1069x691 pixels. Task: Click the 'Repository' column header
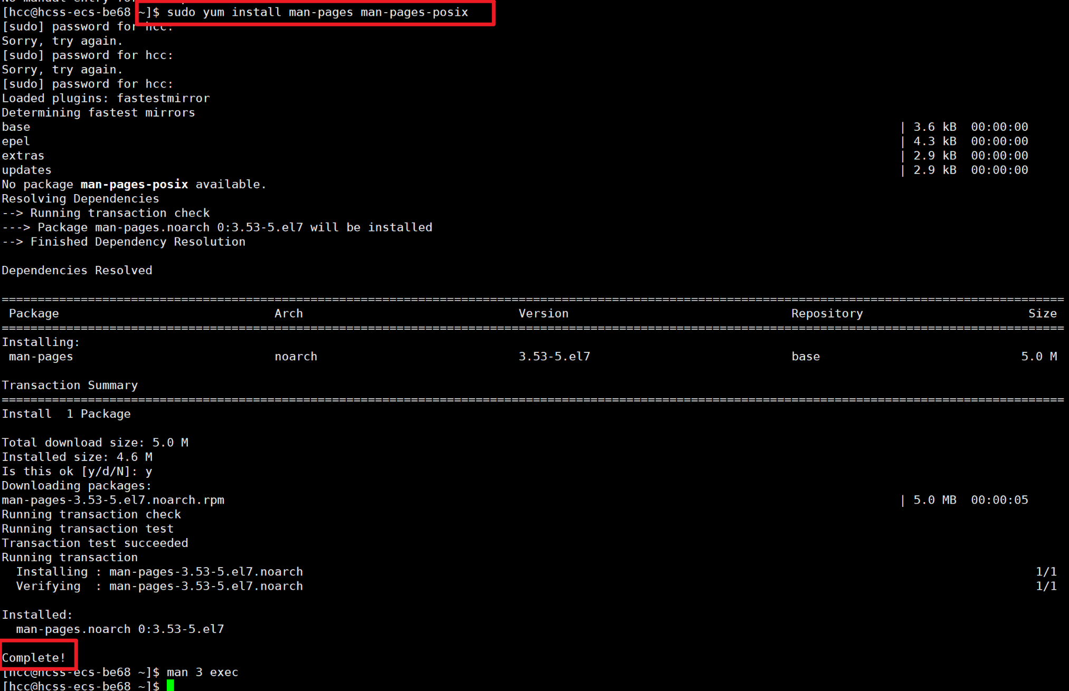point(827,313)
